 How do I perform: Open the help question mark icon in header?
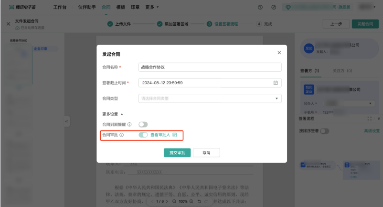(274, 8)
